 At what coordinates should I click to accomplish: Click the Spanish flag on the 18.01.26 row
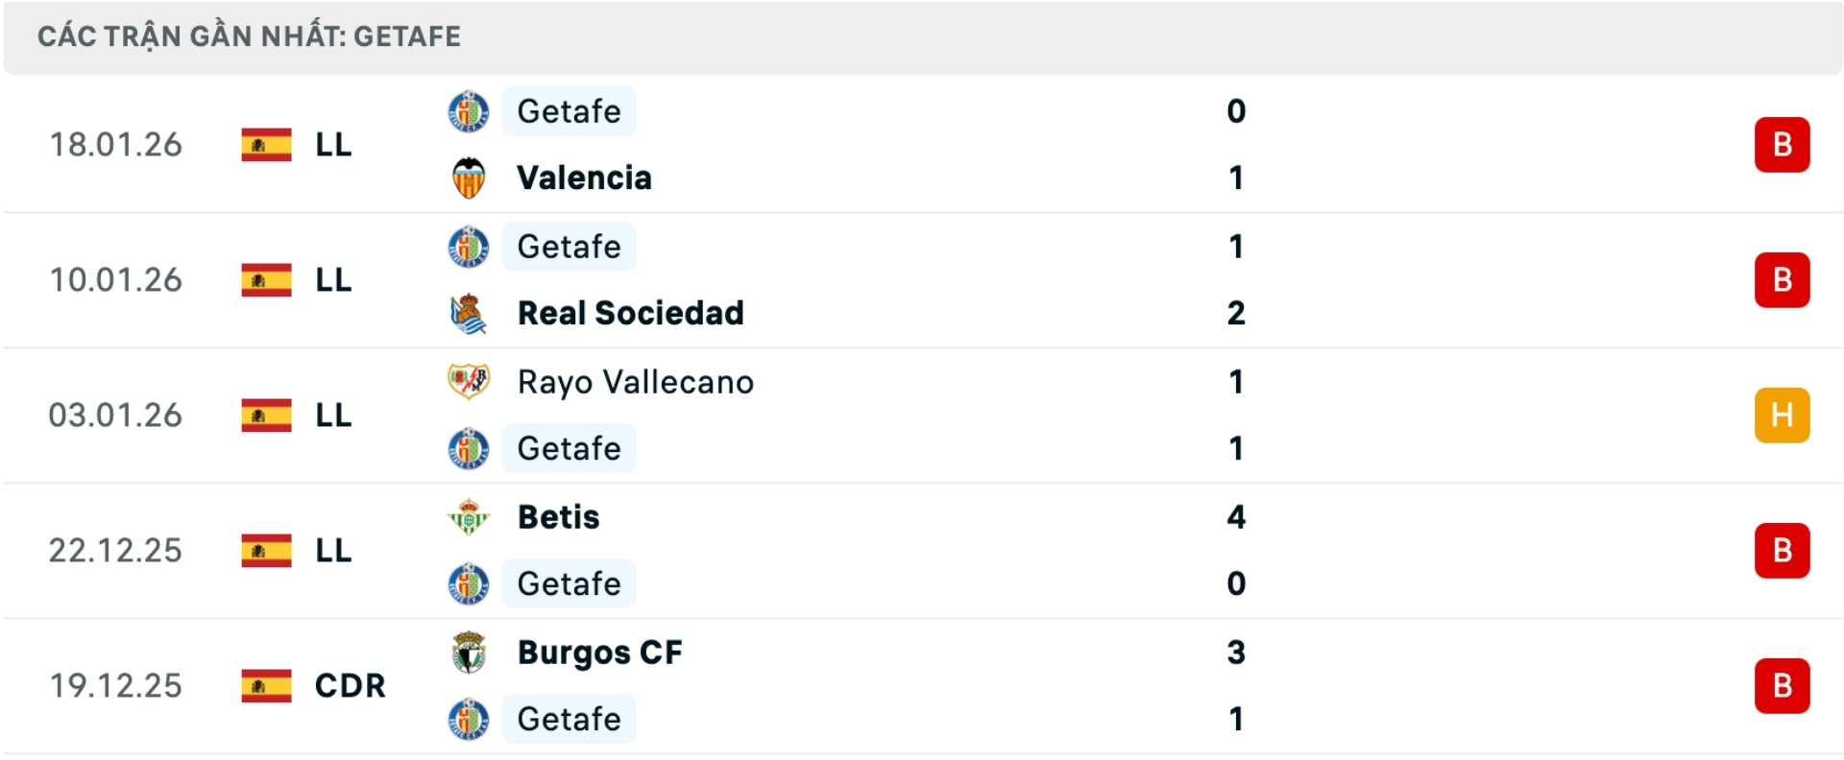pos(265,145)
